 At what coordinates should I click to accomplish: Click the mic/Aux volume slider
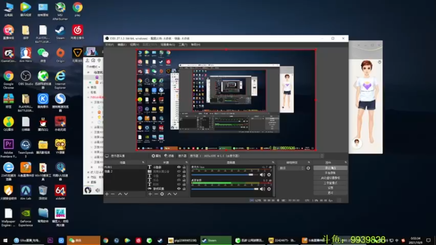tap(225, 175)
